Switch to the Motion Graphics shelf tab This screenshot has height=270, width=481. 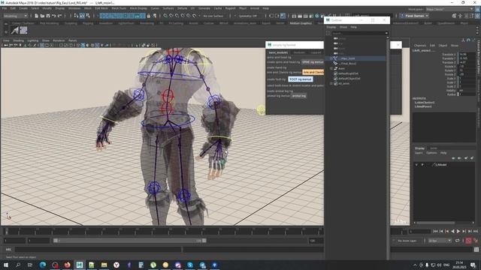(301, 23)
